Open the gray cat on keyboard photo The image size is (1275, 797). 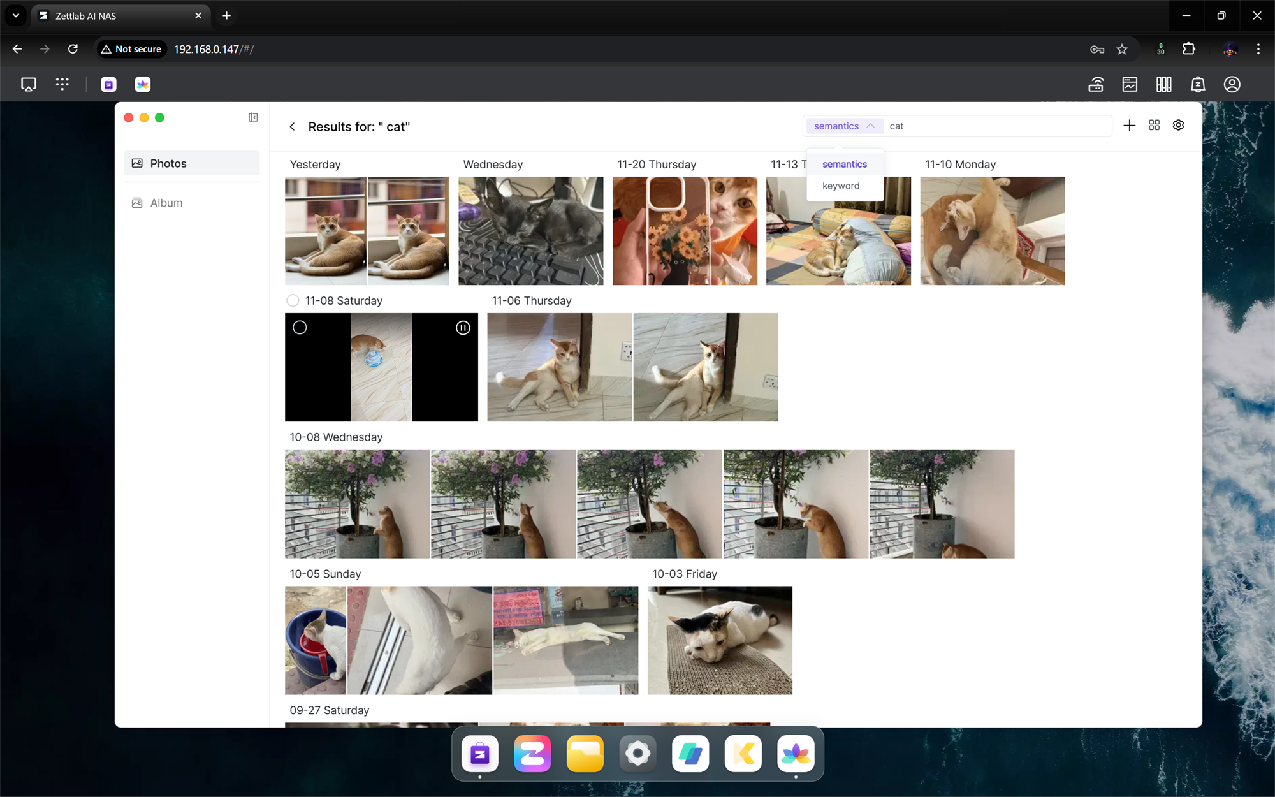[530, 231]
